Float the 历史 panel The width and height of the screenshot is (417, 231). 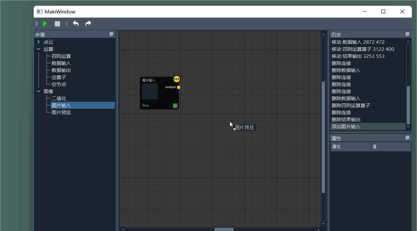coord(407,34)
